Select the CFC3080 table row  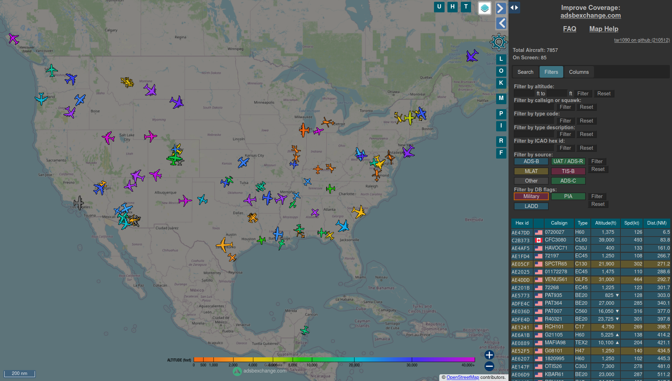tap(590, 240)
